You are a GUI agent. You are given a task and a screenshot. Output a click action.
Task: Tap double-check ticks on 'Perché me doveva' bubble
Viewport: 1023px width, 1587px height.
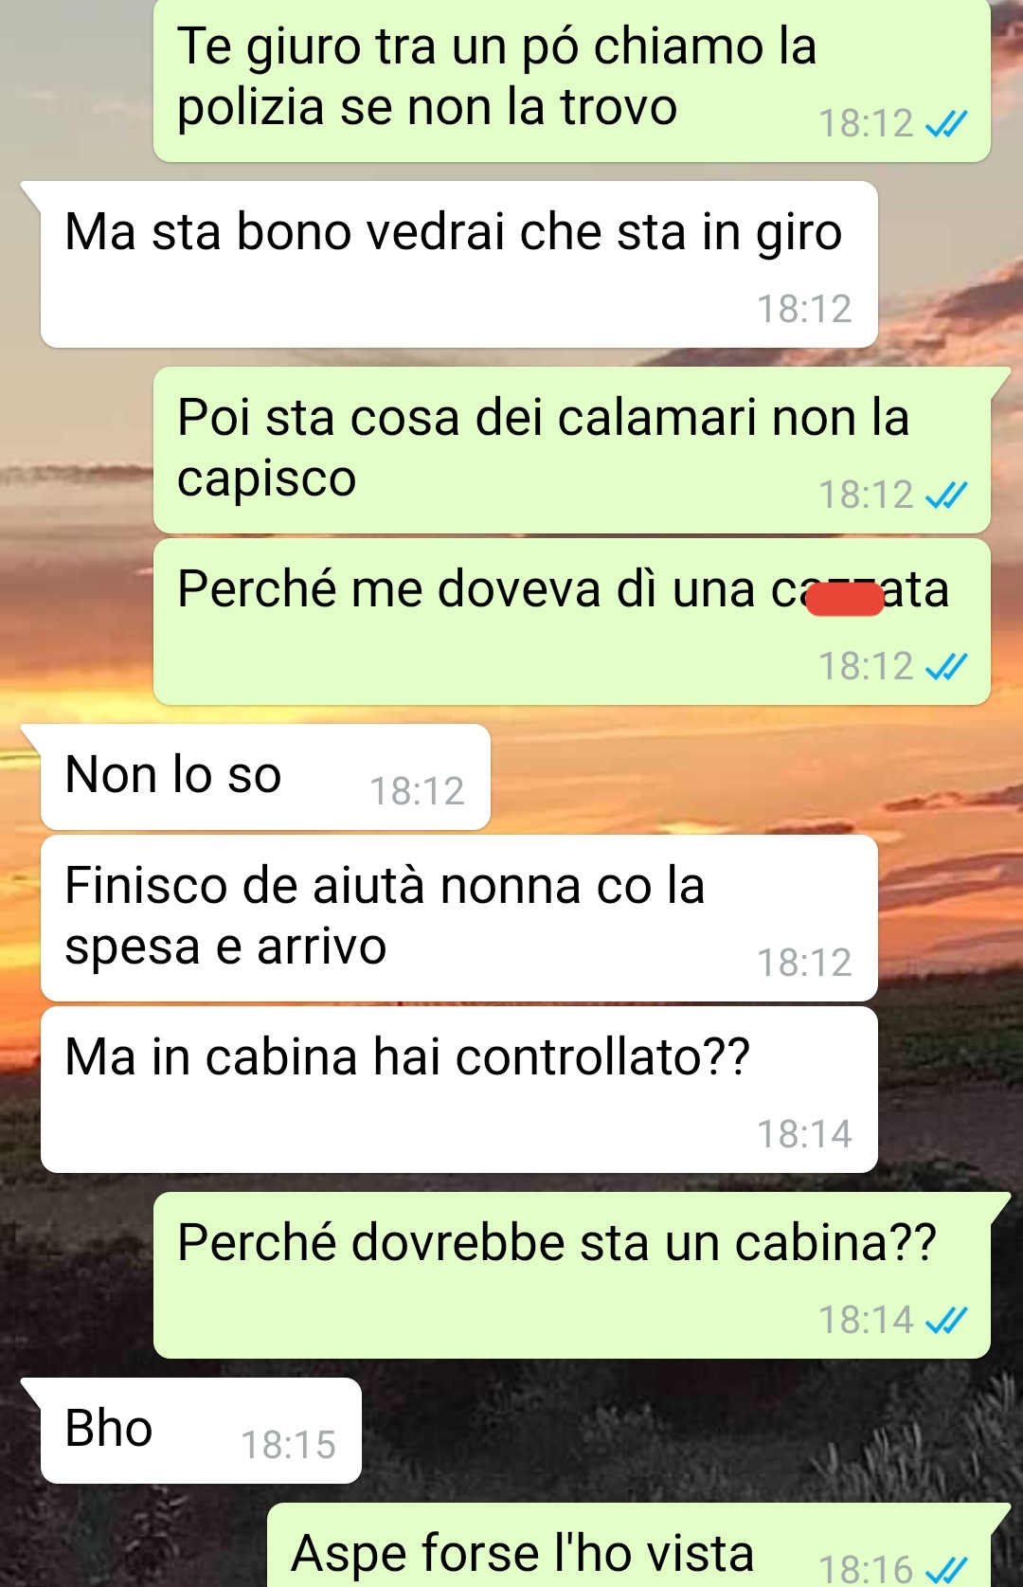click(946, 667)
